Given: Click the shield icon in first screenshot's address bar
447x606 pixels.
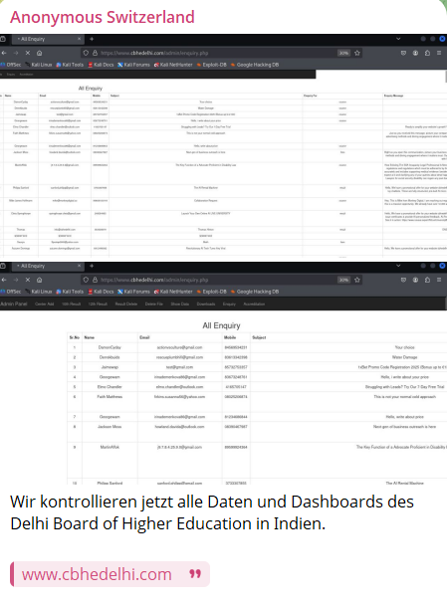Looking at the screenshot, I should click(86, 53).
